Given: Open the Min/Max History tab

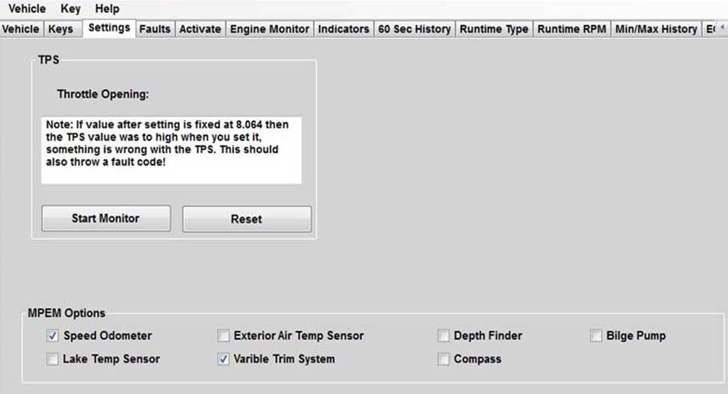Looking at the screenshot, I should [x=656, y=29].
